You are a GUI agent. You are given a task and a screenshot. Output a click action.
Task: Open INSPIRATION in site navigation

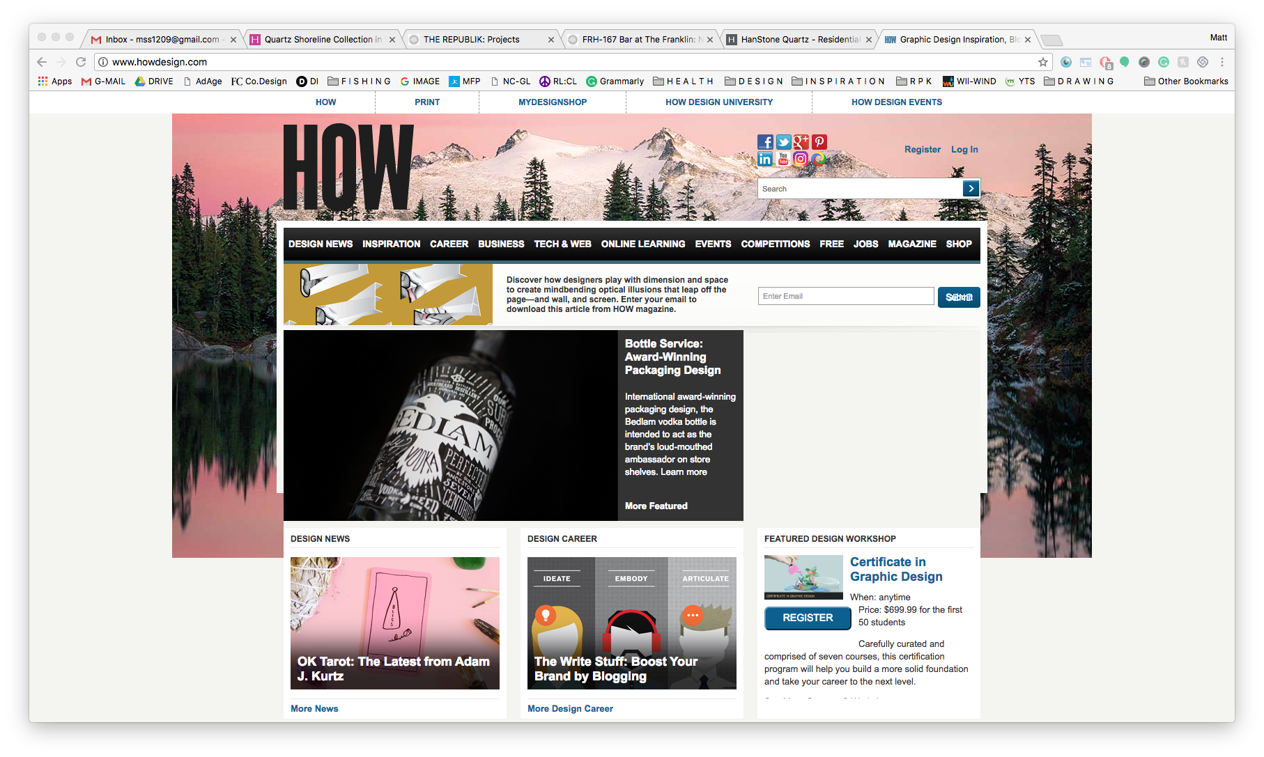(x=391, y=244)
